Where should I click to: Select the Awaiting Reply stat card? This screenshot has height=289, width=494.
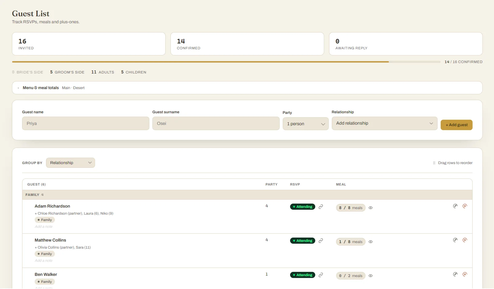pyautogui.click(x=406, y=44)
